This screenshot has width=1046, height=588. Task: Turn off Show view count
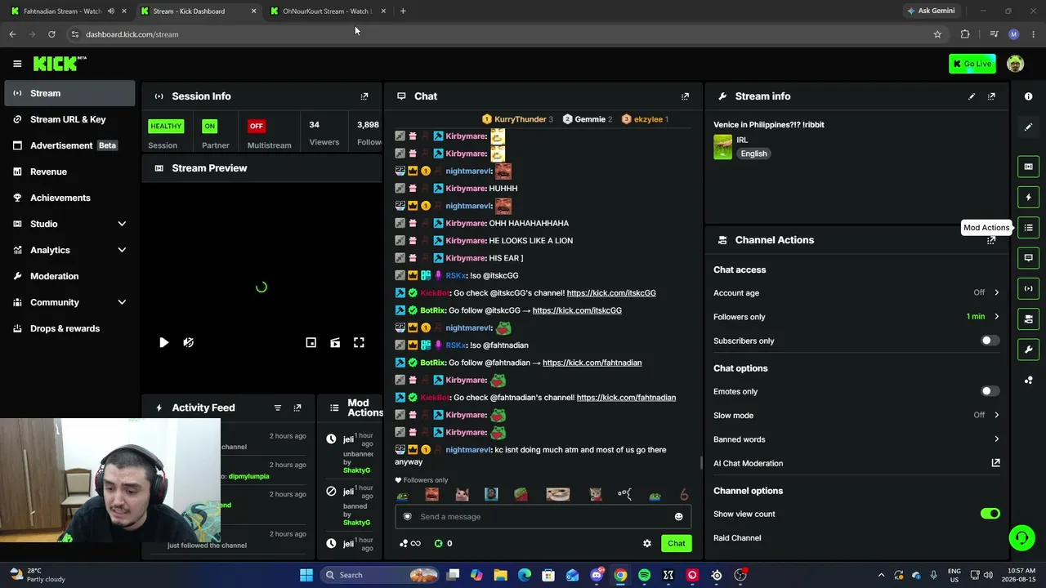(990, 514)
